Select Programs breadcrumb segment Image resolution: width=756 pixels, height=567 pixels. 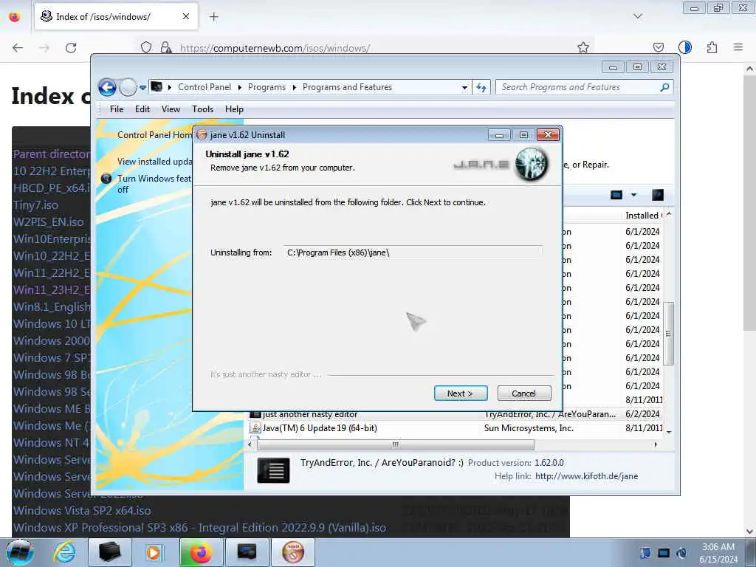pyautogui.click(x=267, y=87)
